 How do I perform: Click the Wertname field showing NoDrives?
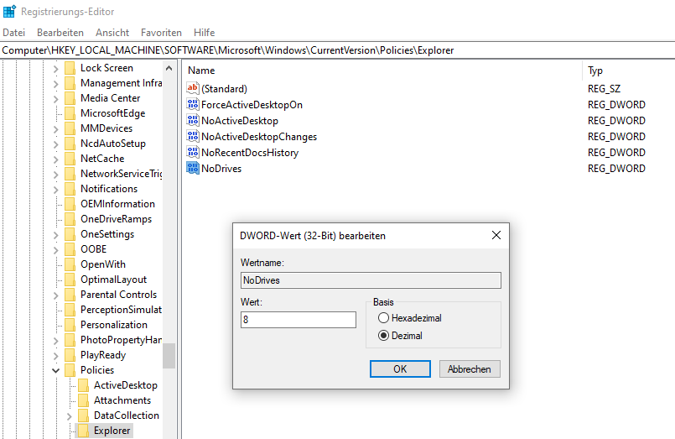[x=371, y=280]
